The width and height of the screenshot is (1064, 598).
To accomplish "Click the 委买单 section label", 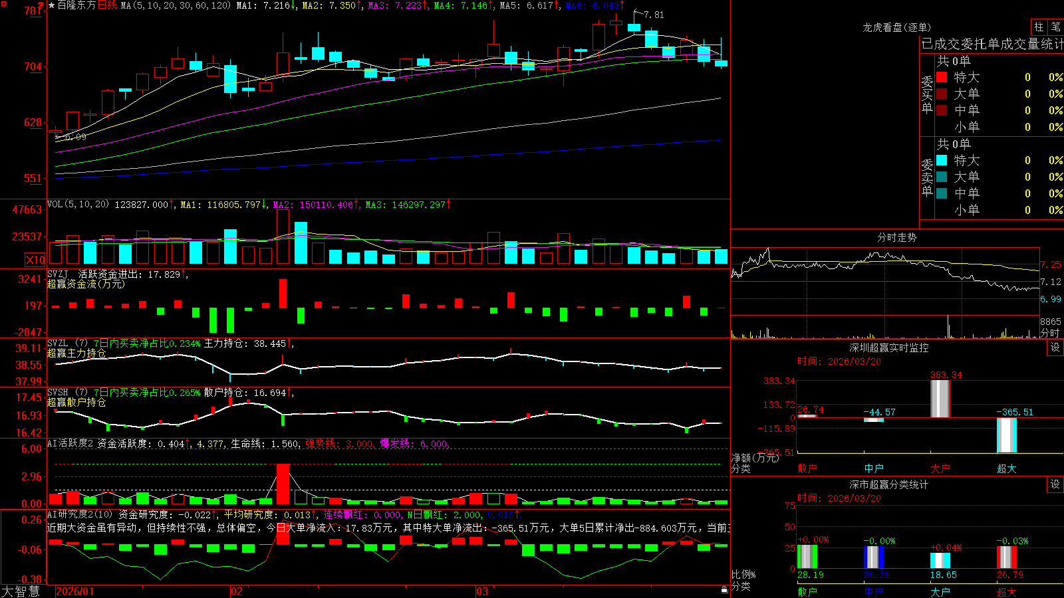I will 927,94.
